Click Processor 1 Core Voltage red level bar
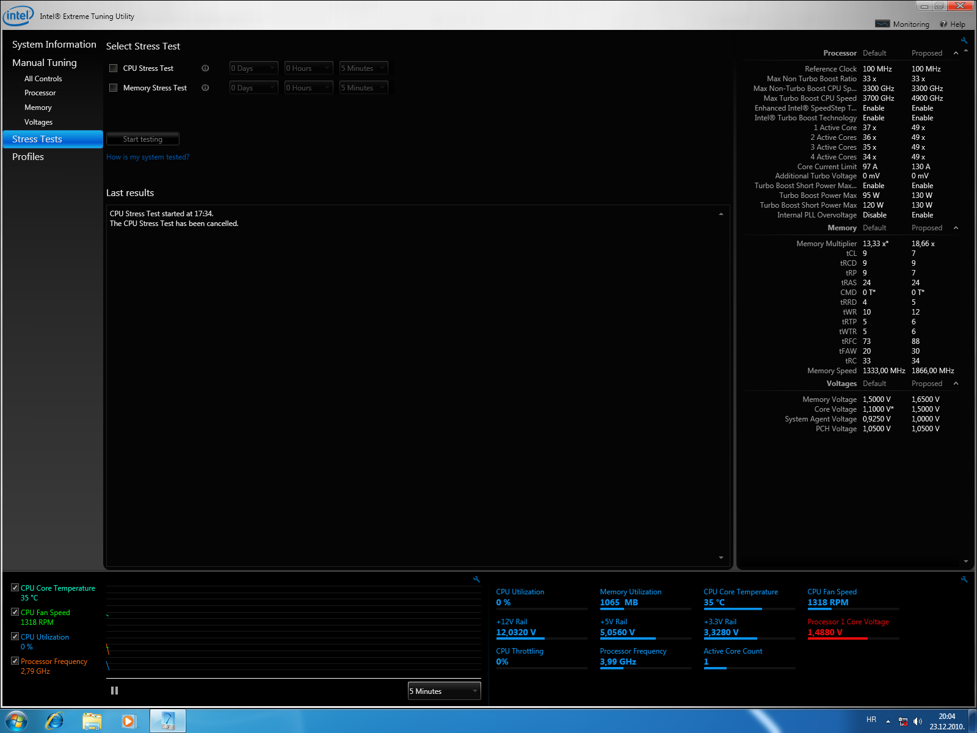Viewport: 977px width, 733px height. (853, 638)
